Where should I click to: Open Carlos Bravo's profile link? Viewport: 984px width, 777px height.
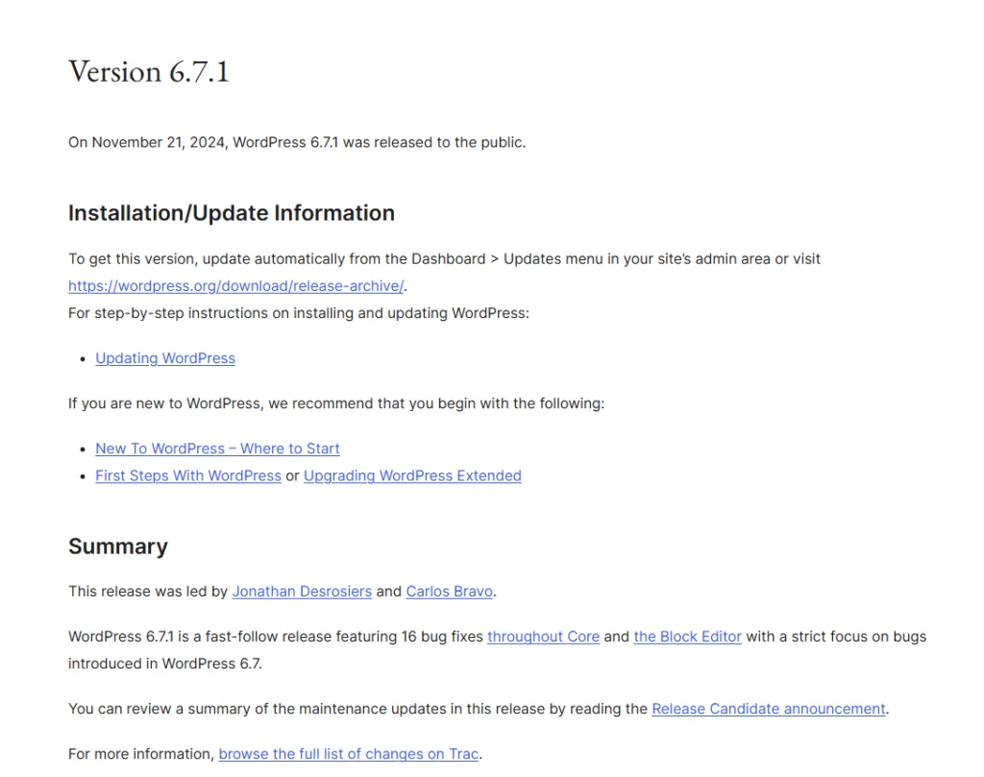pyautogui.click(x=449, y=591)
